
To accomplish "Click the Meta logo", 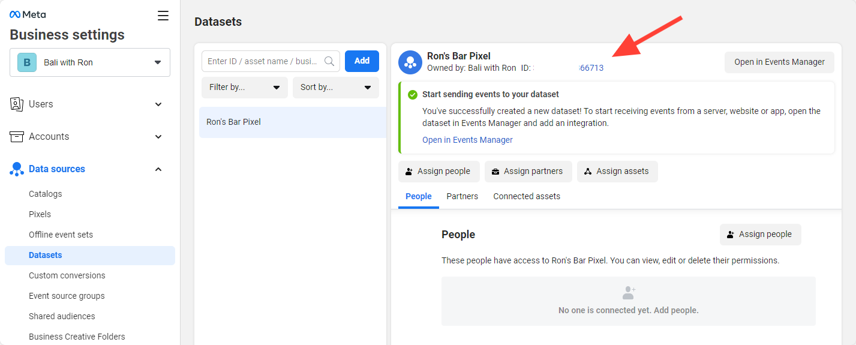I will (28, 14).
